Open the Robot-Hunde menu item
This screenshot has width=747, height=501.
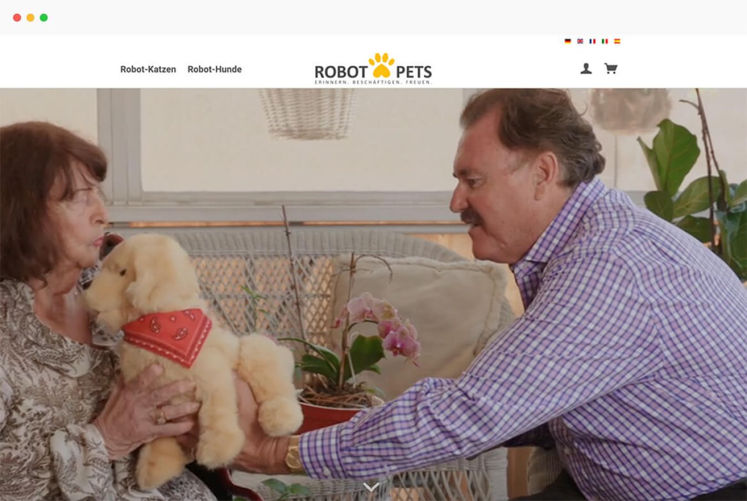pos(215,69)
